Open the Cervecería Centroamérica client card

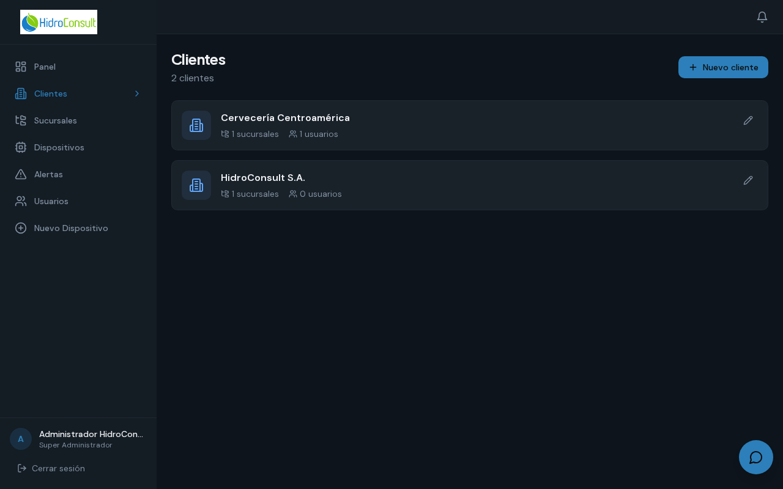(x=469, y=125)
